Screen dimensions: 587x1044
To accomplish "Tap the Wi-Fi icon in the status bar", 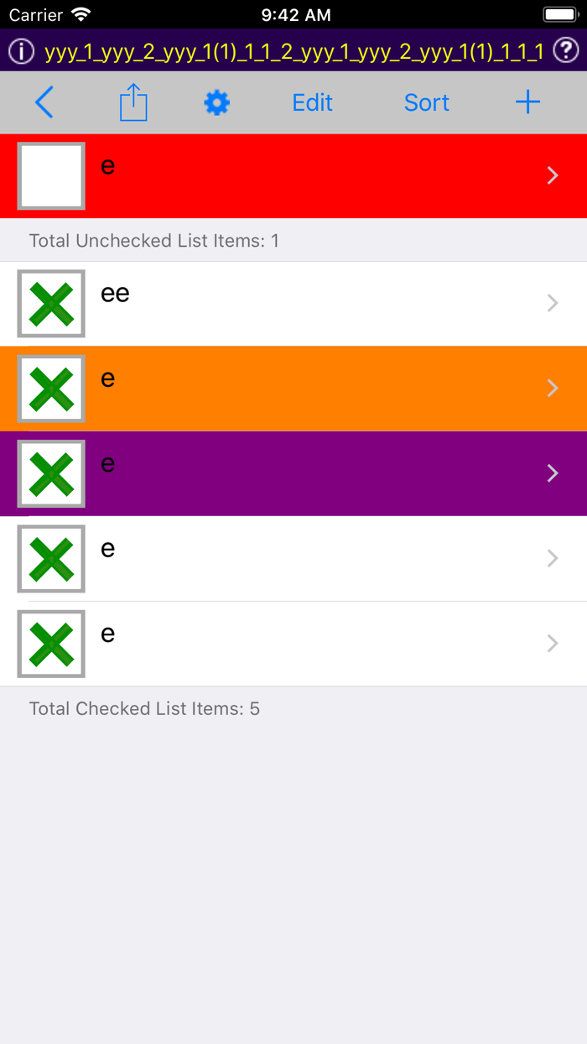I will [x=79, y=14].
